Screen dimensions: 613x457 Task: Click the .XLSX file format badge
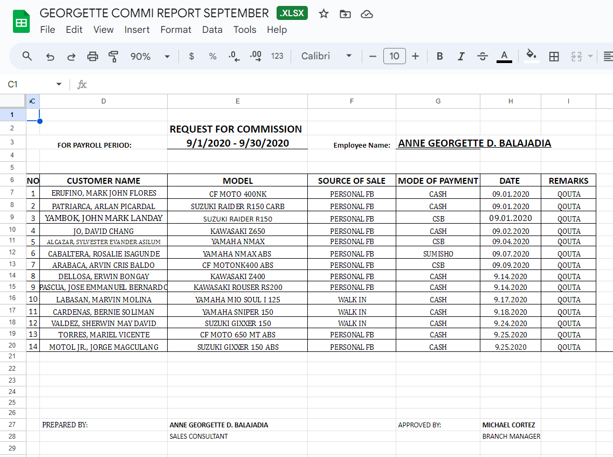(x=292, y=13)
